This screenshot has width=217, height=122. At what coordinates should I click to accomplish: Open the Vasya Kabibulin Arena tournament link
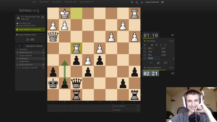pos(27,35)
